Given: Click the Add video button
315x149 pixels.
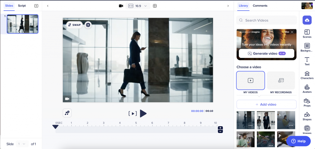Looking at the screenshot, I should (266, 104).
